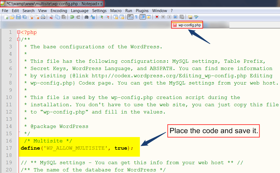Collapse the <?php fold on line 1
This screenshot has height=173, width=280.
pos(19,32)
